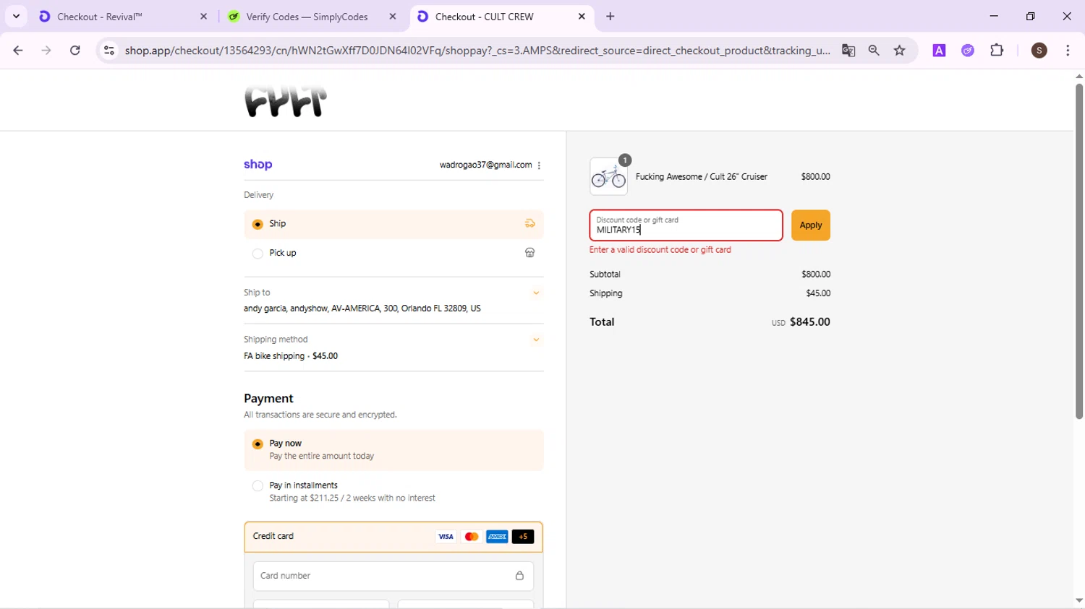This screenshot has height=609, width=1085.
Task: Click the Total $845.00 amount
Action: coord(810,322)
